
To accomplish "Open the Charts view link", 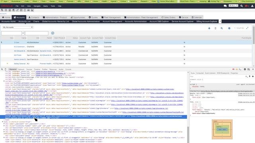I will click(36, 21).
